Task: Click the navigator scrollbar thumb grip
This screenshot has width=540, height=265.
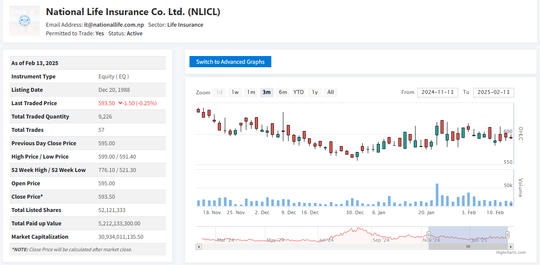Action: [468, 247]
